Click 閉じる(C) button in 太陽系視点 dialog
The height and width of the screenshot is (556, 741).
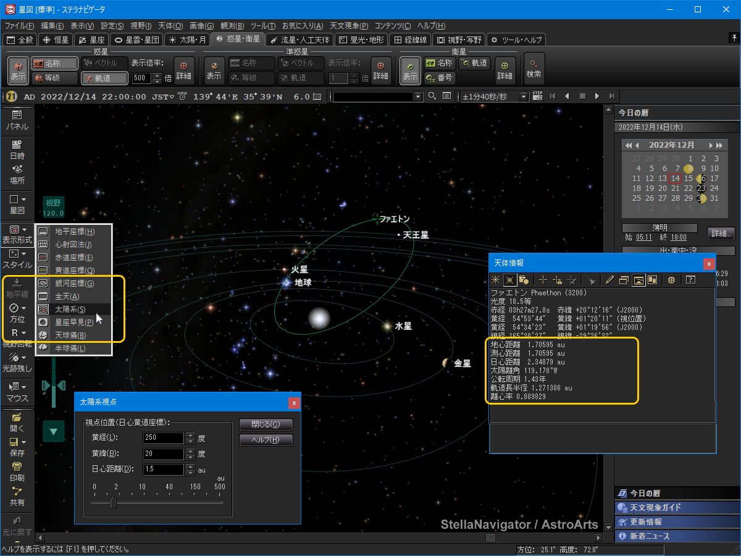pos(266,425)
